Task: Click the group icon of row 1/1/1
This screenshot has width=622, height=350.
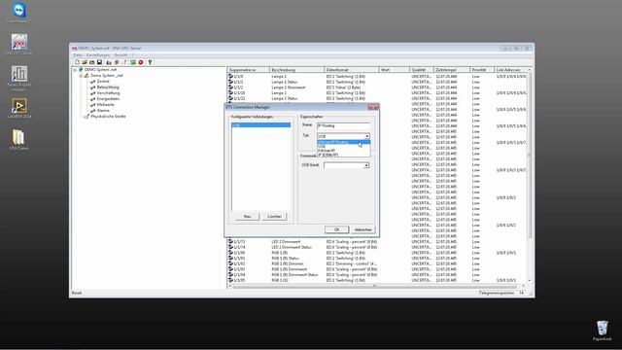Action: tap(230, 82)
